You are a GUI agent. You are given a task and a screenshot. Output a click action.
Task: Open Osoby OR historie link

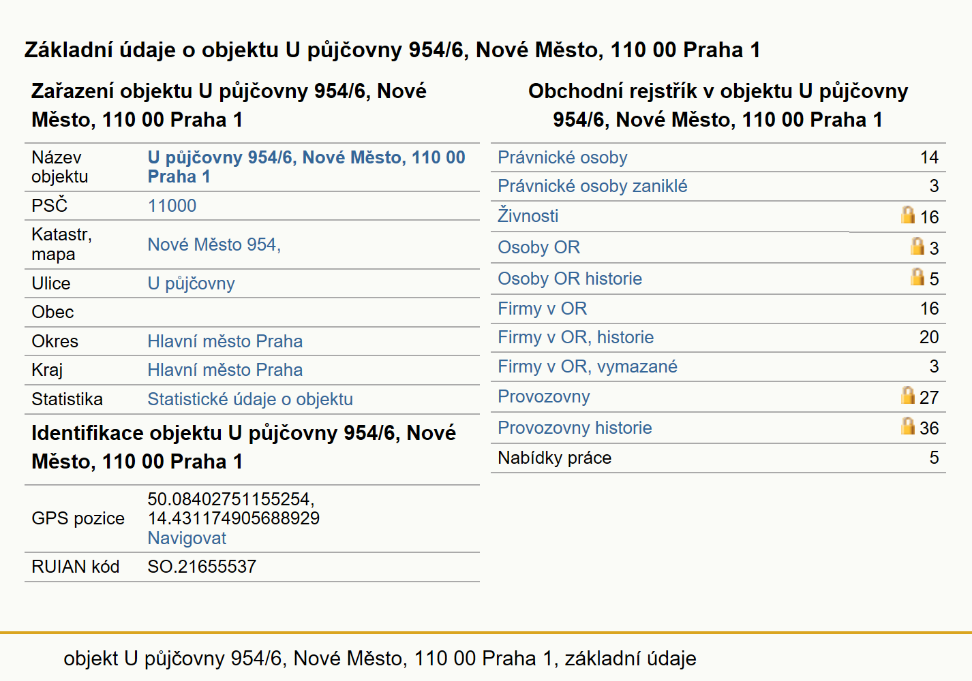coord(570,279)
